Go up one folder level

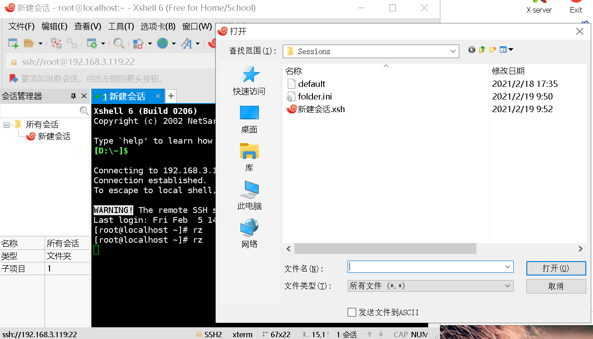482,50
